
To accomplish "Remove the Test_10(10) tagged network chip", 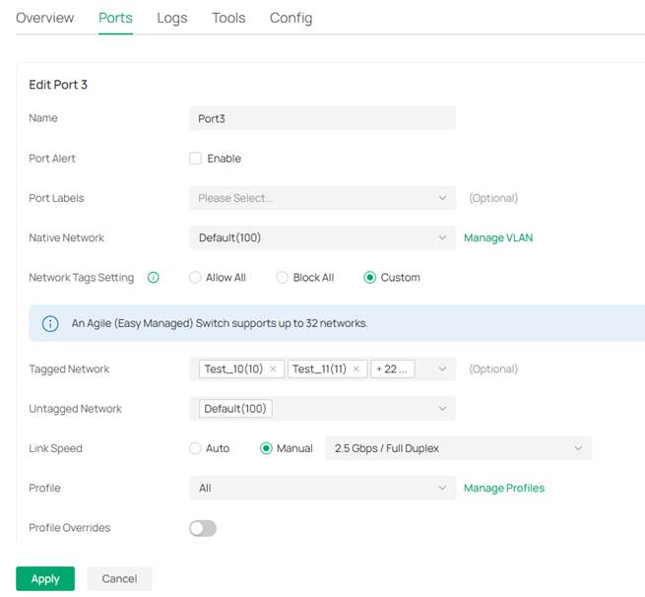I will click(x=273, y=369).
